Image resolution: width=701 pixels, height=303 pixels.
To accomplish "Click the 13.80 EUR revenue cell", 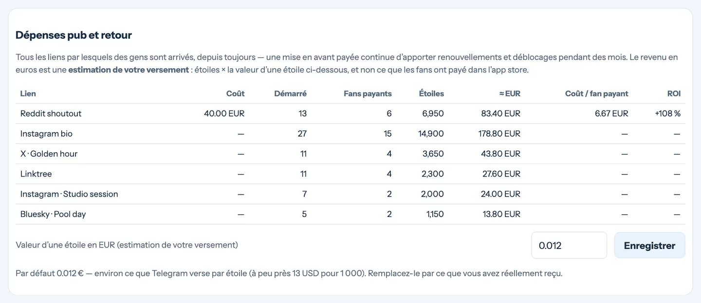I will [502, 214].
